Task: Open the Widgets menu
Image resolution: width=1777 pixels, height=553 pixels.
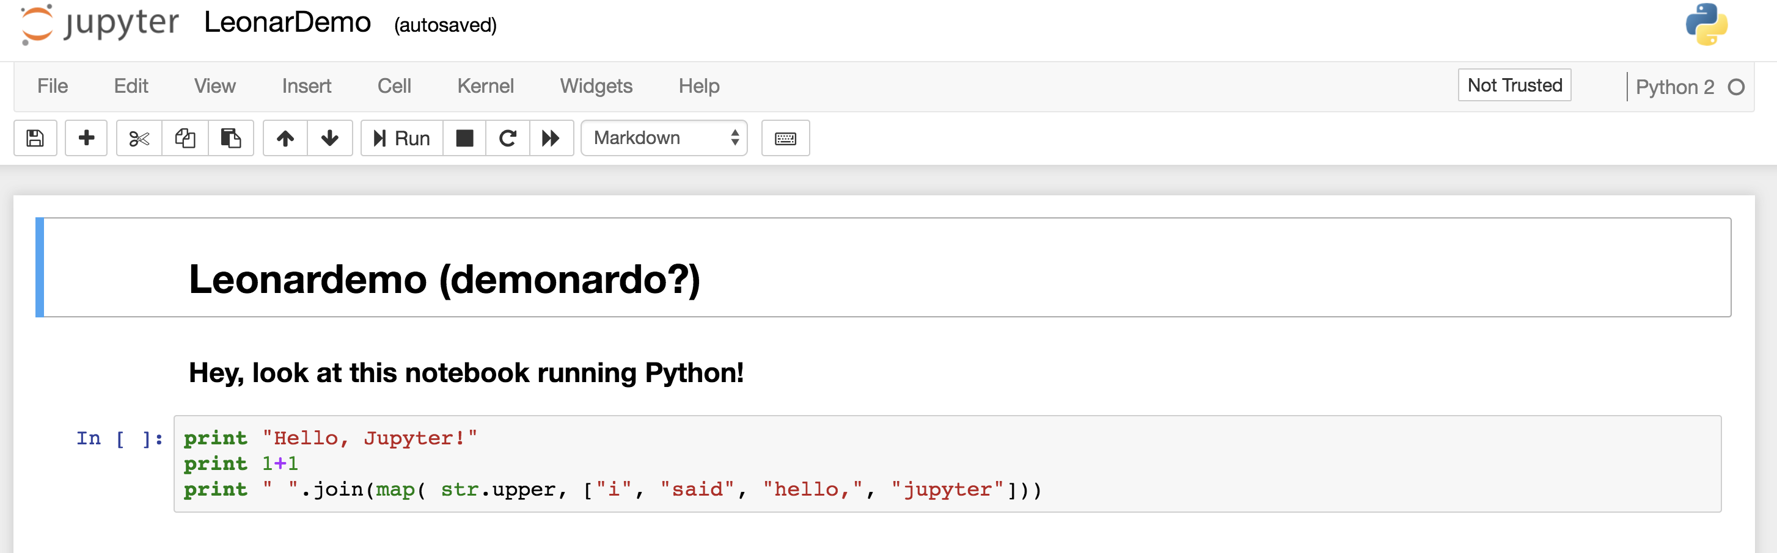Action: (x=596, y=86)
